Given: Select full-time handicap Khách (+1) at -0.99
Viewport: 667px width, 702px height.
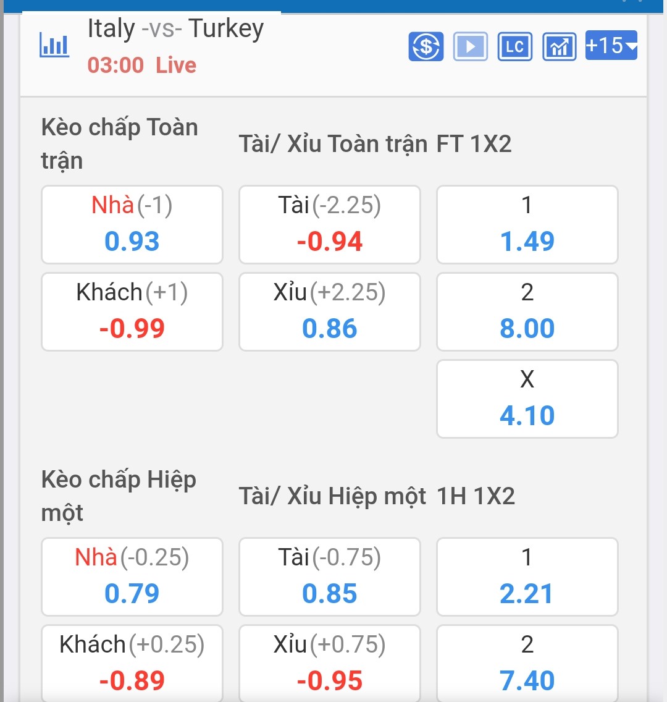Looking at the screenshot, I should [x=132, y=311].
